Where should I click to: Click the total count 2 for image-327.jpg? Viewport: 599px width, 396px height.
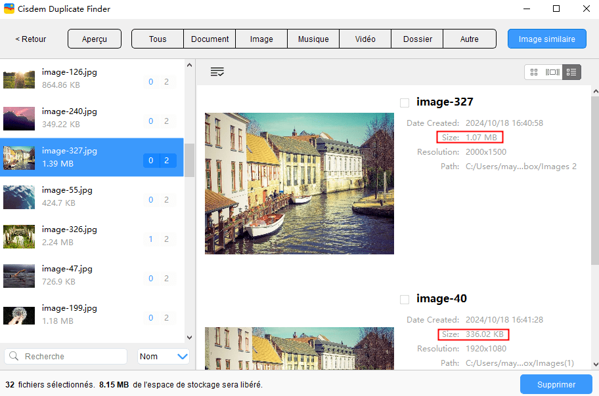point(167,161)
